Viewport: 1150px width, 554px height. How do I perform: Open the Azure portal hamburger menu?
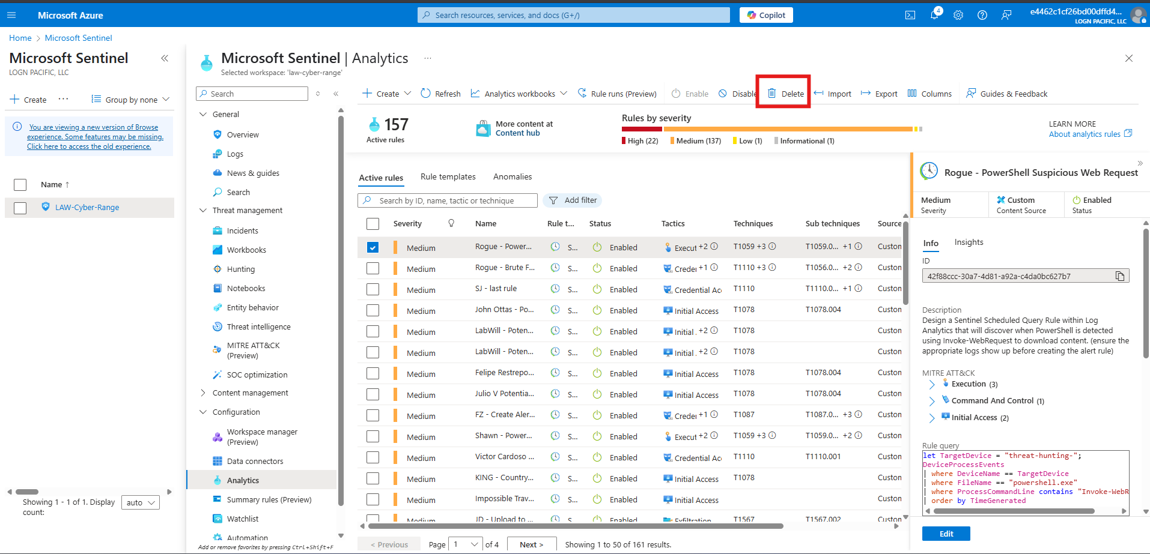(x=11, y=15)
